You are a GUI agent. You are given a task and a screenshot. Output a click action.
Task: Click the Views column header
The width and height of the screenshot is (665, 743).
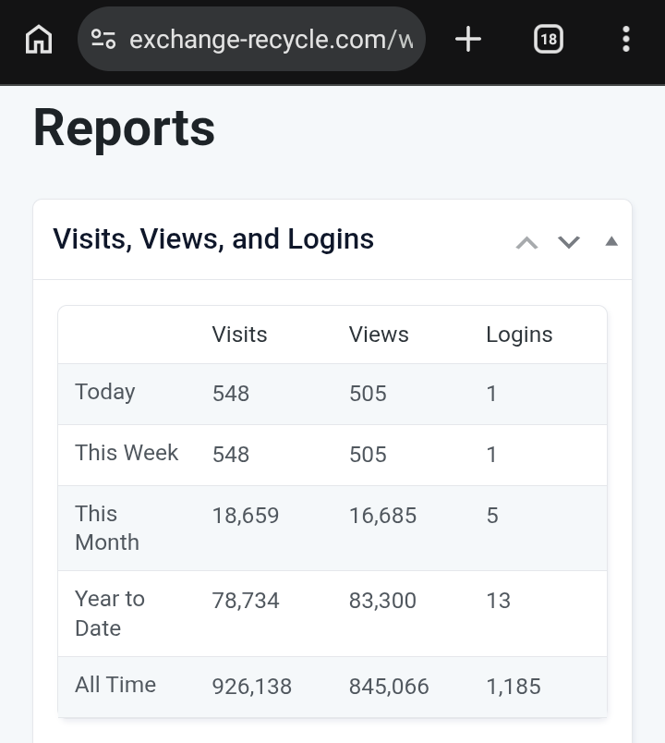tap(379, 335)
